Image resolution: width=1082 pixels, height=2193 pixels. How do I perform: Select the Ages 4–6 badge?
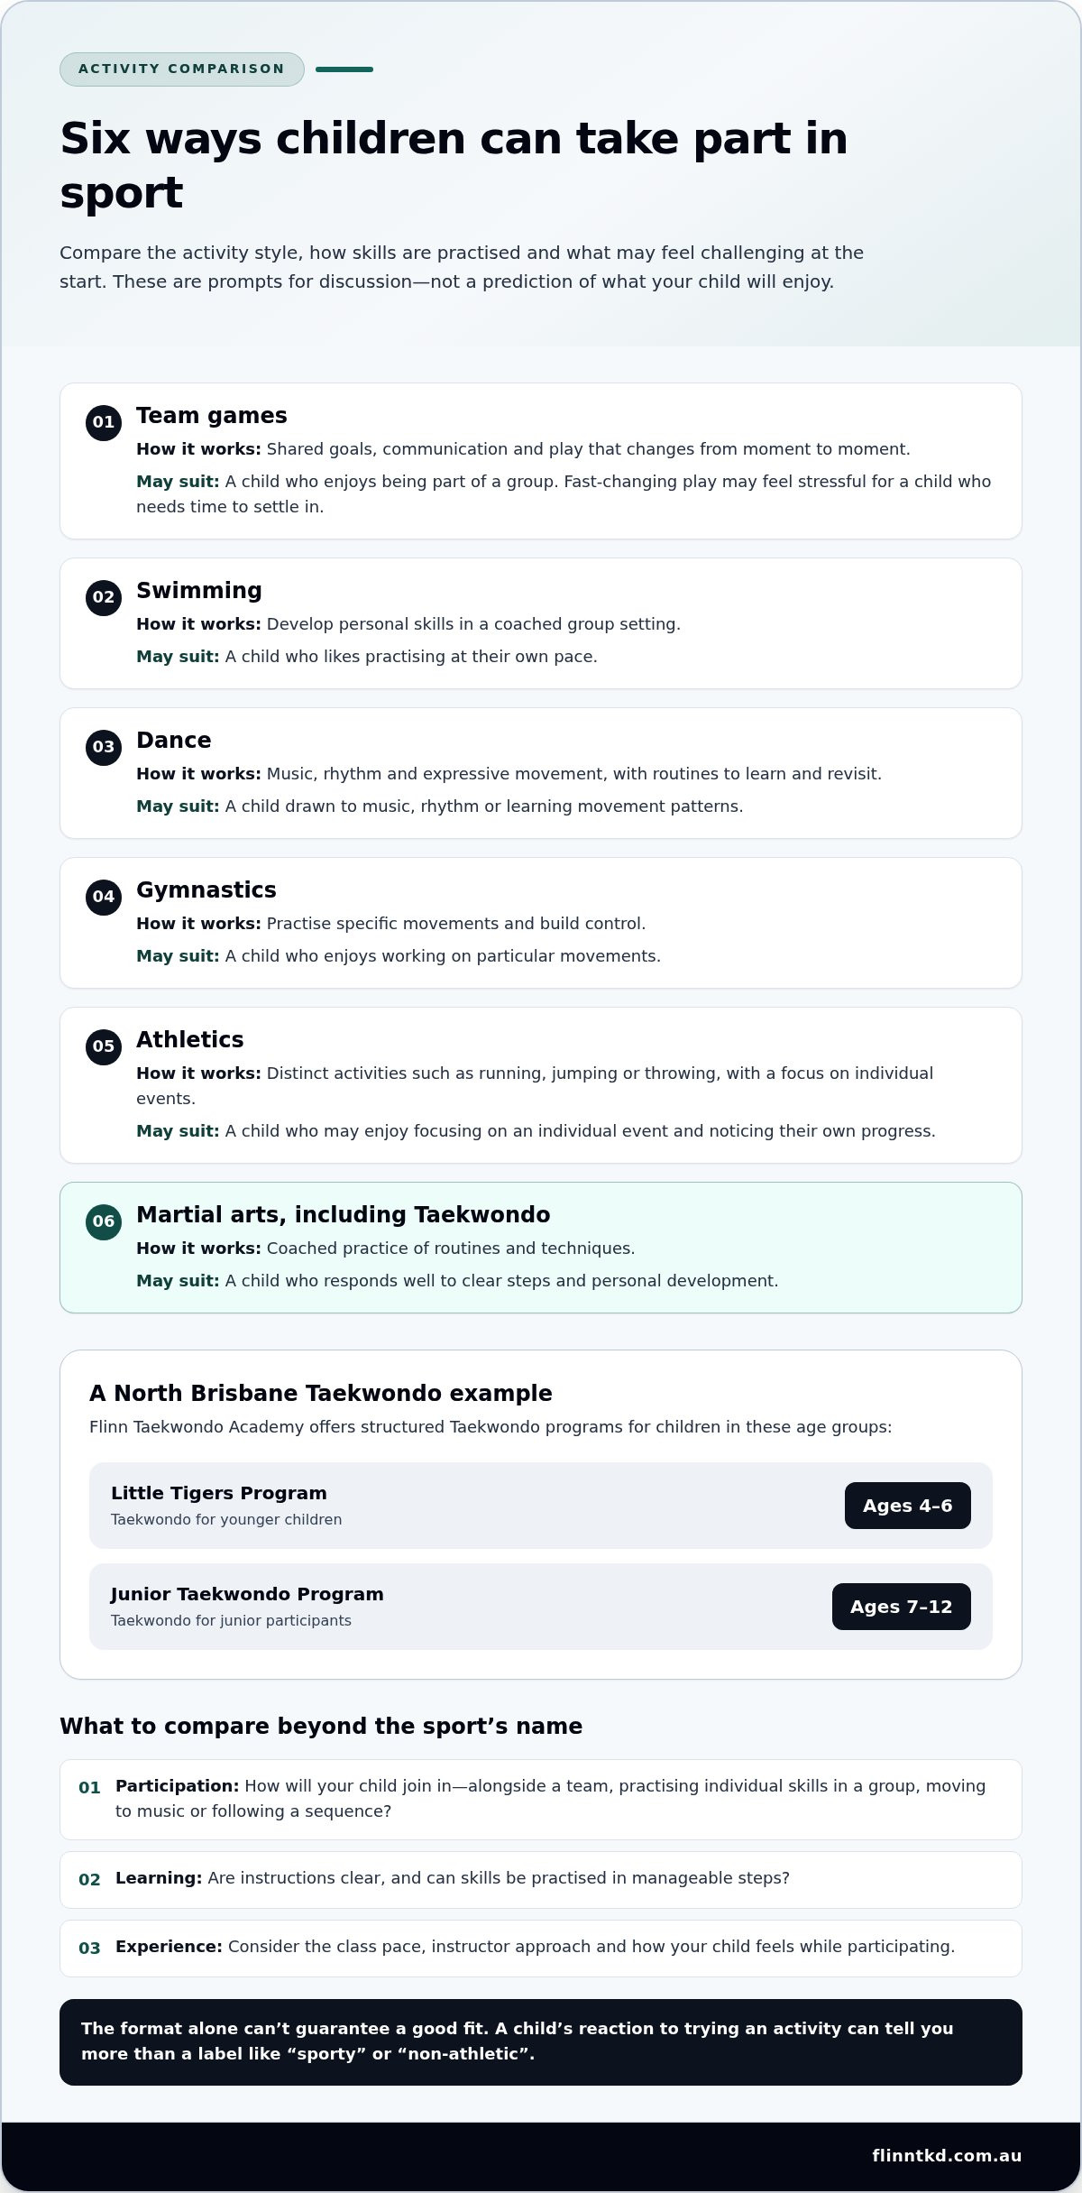tap(907, 1506)
